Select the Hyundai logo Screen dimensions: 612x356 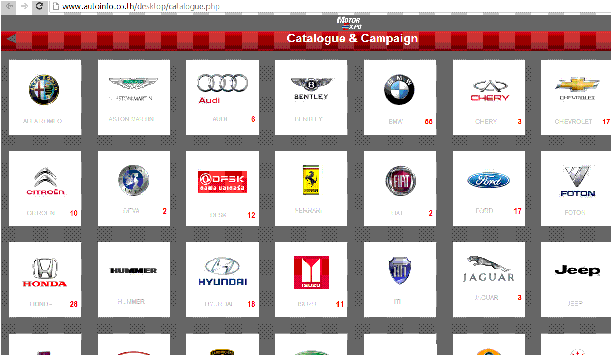(x=222, y=272)
